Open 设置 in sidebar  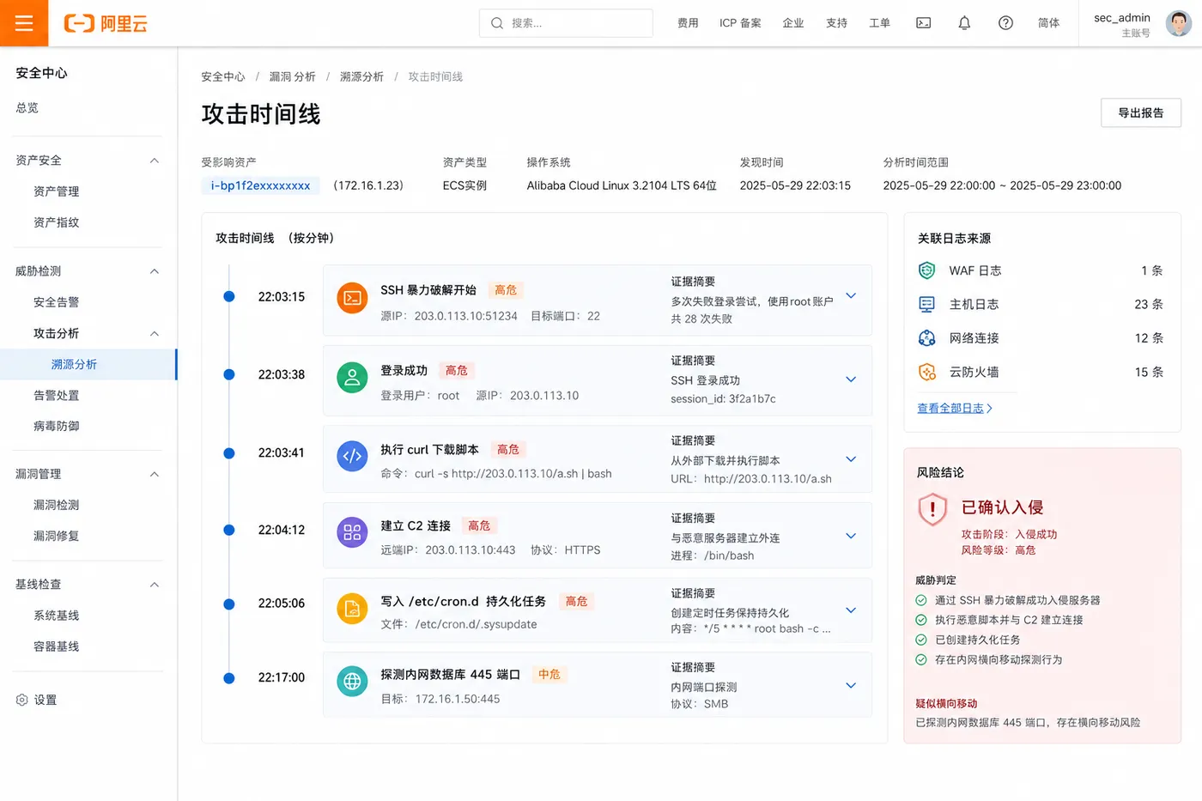46,700
